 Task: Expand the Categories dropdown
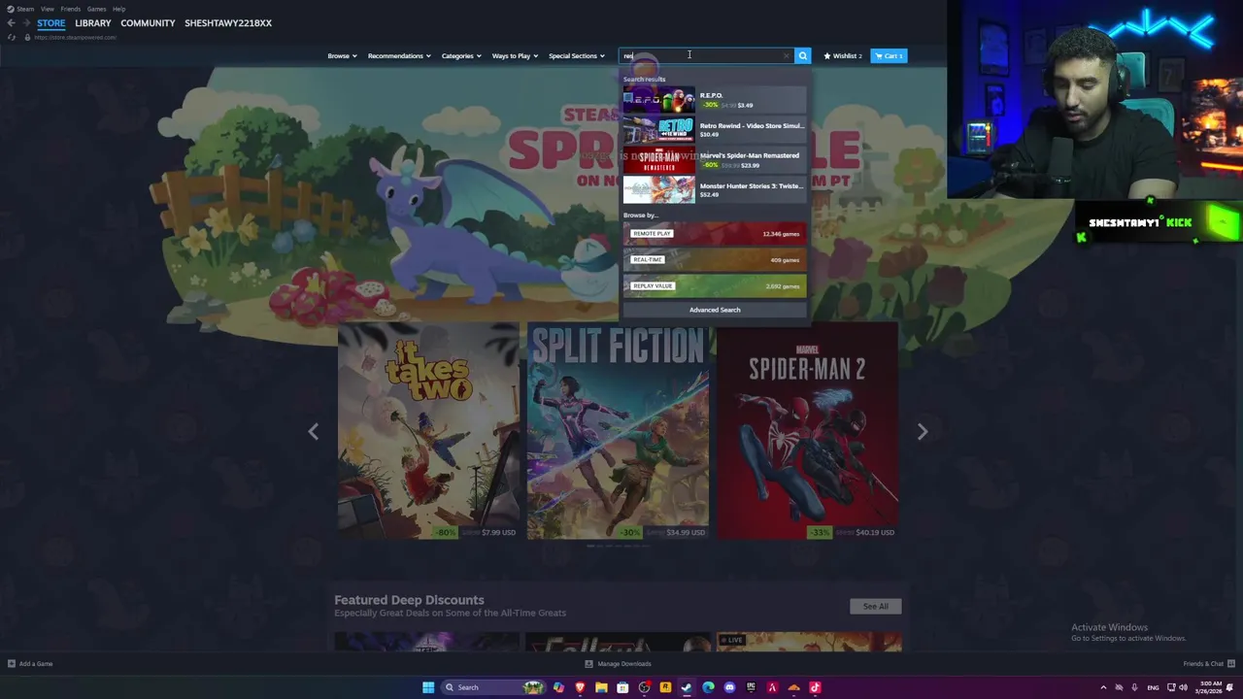pyautogui.click(x=461, y=55)
